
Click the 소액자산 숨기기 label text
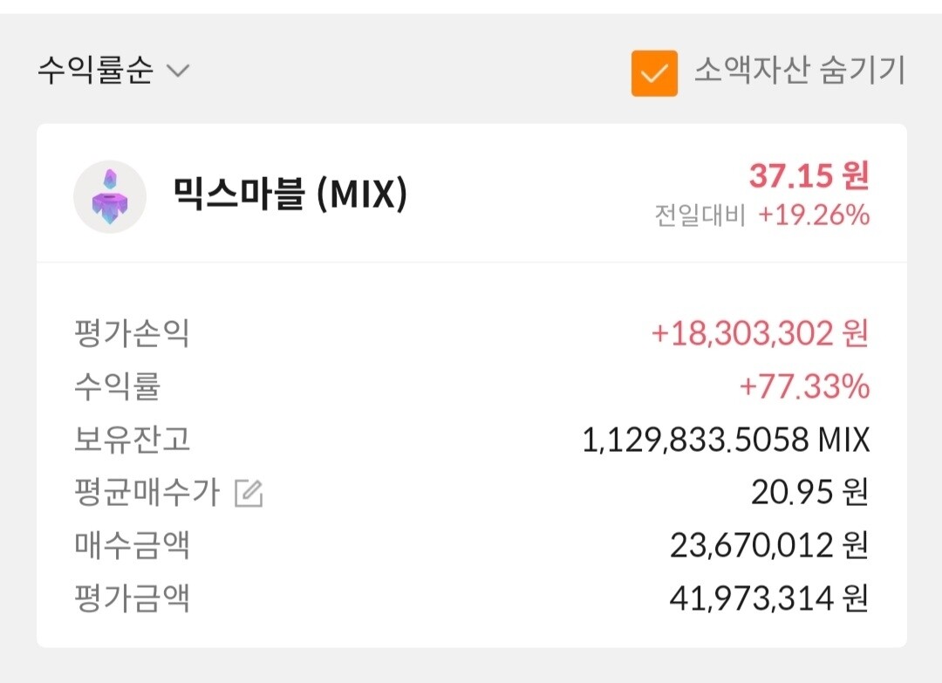(x=799, y=71)
